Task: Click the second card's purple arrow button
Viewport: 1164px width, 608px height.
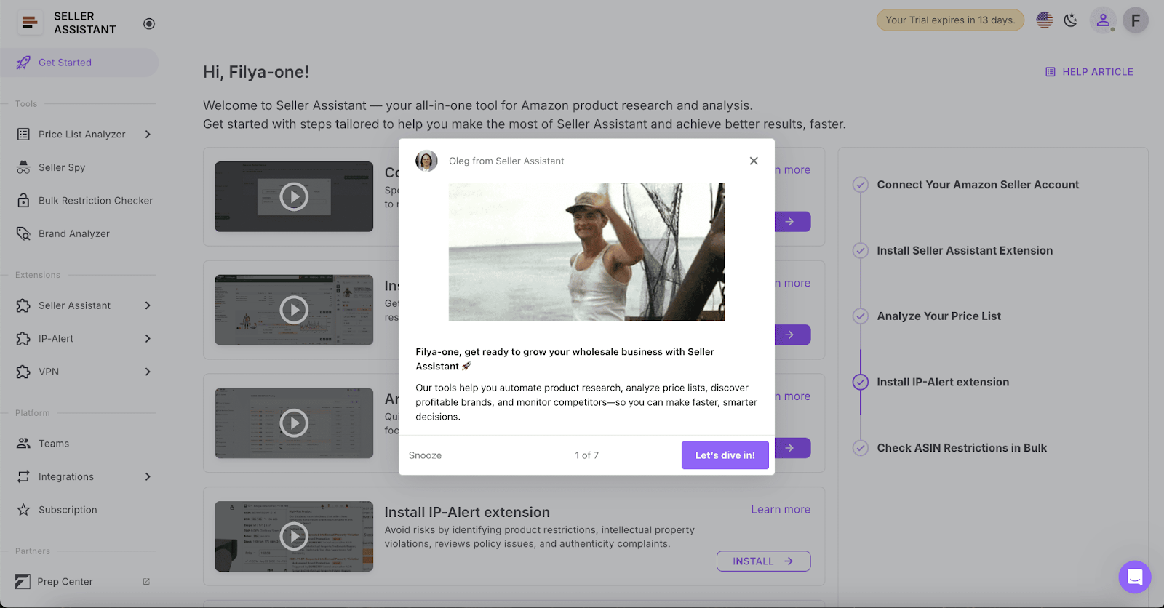Action: tap(792, 335)
